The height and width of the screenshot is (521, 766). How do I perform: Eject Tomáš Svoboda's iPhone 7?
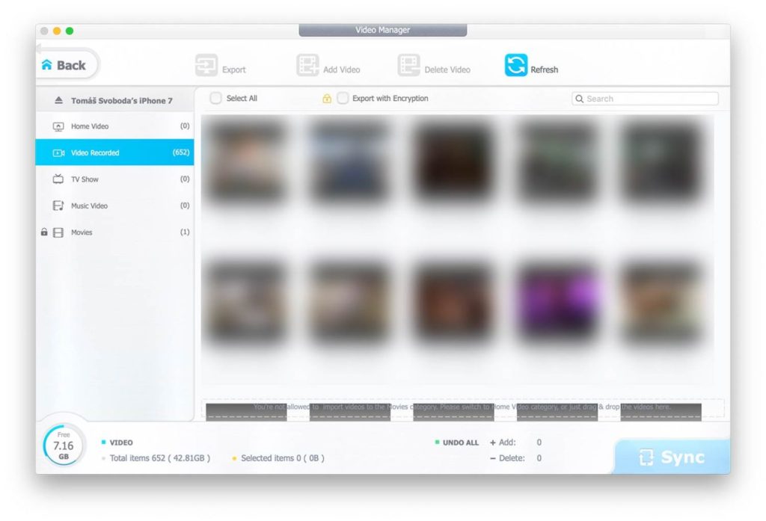(x=59, y=100)
